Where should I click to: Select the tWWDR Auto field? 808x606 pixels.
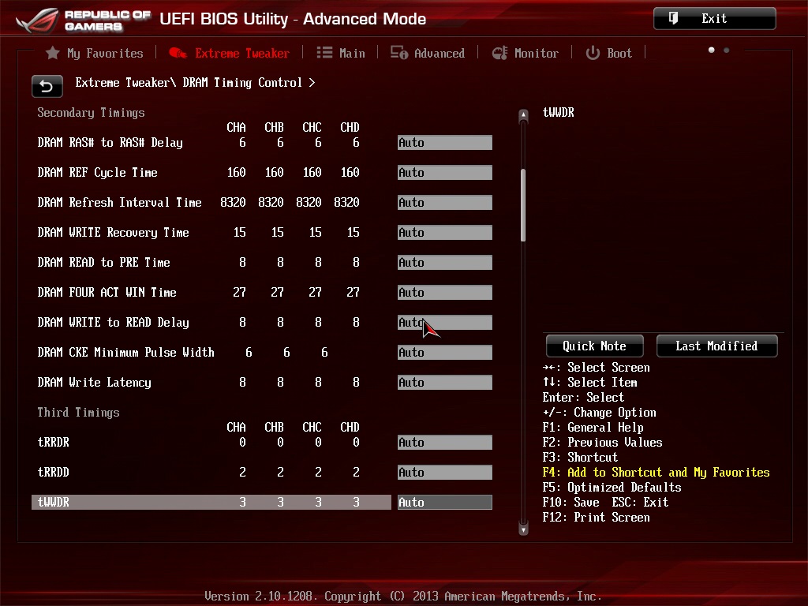point(445,503)
